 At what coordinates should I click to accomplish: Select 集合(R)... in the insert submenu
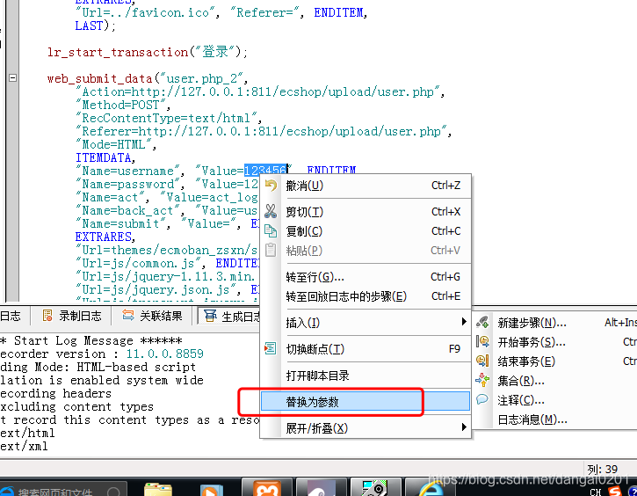click(x=556, y=381)
